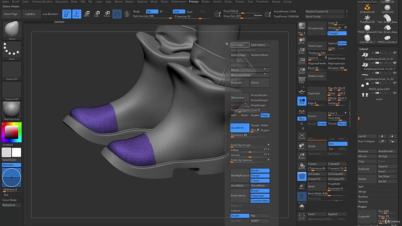The image size is (402, 226).
Task: Click the Solo mode icon
Action: (302, 207)
